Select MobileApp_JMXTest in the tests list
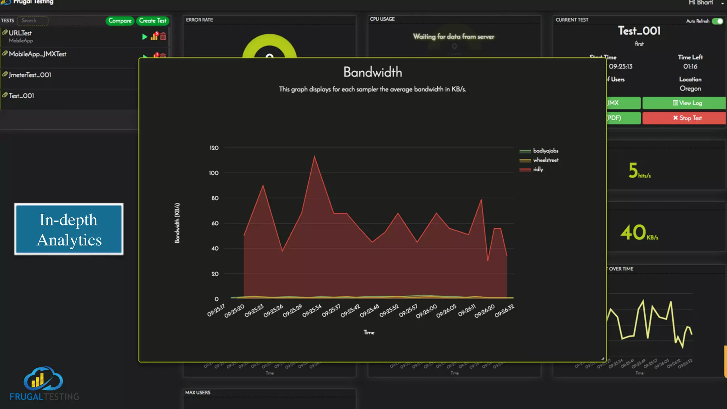 [x=38, y=54]
